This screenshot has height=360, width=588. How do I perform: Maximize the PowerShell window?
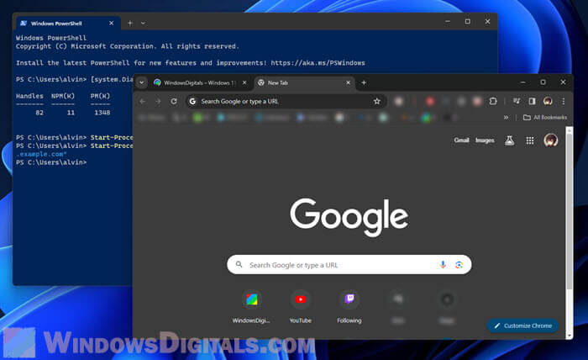pyautogui.click(x=467, y=22)
